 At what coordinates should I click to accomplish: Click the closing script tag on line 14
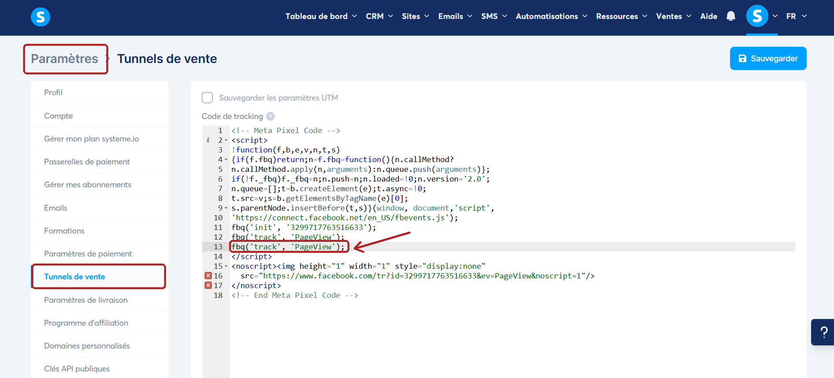click(x=252, y=256)
